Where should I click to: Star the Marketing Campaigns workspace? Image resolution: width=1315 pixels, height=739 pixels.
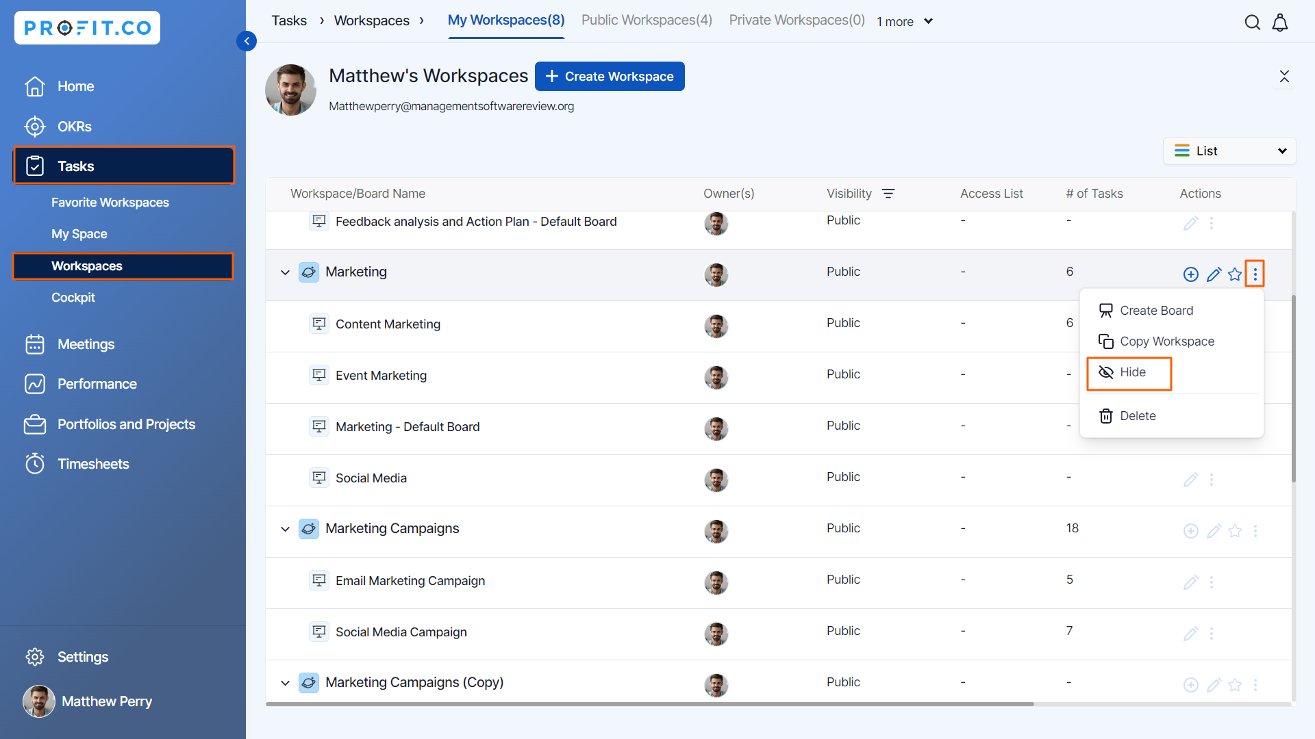click(1235, 531)
